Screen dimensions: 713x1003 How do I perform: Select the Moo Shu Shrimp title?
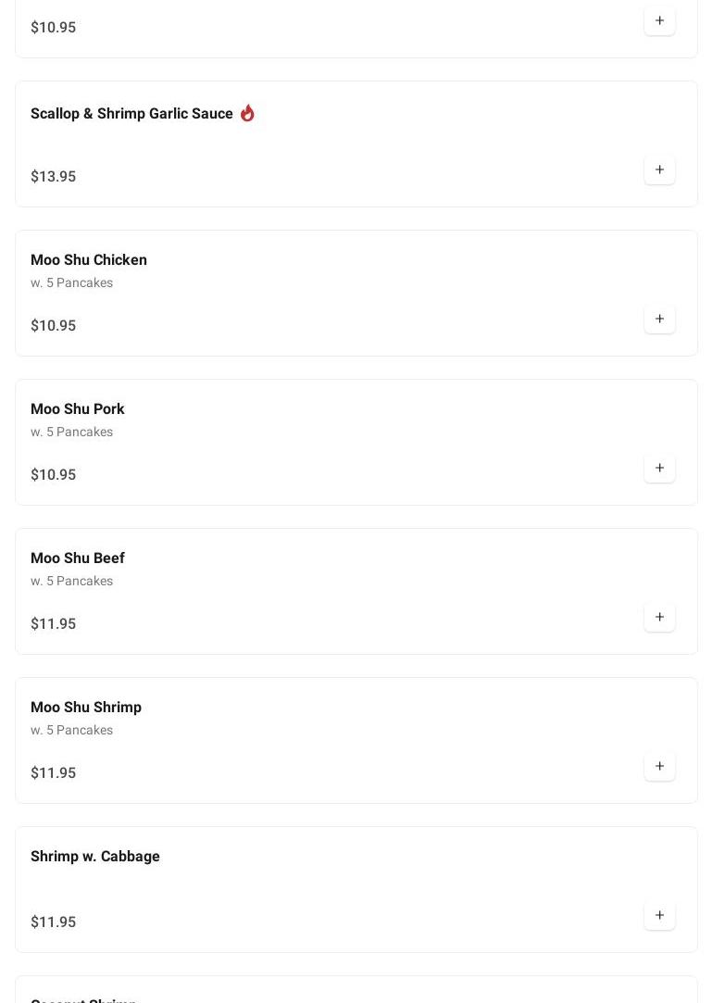tap(86, 708)
